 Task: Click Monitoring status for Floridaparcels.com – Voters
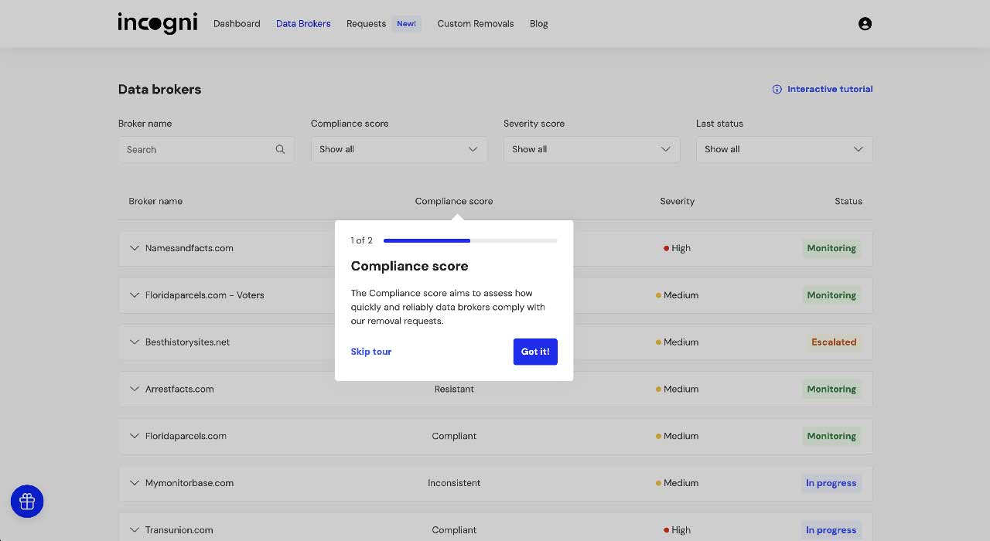(x=831, y=295)
